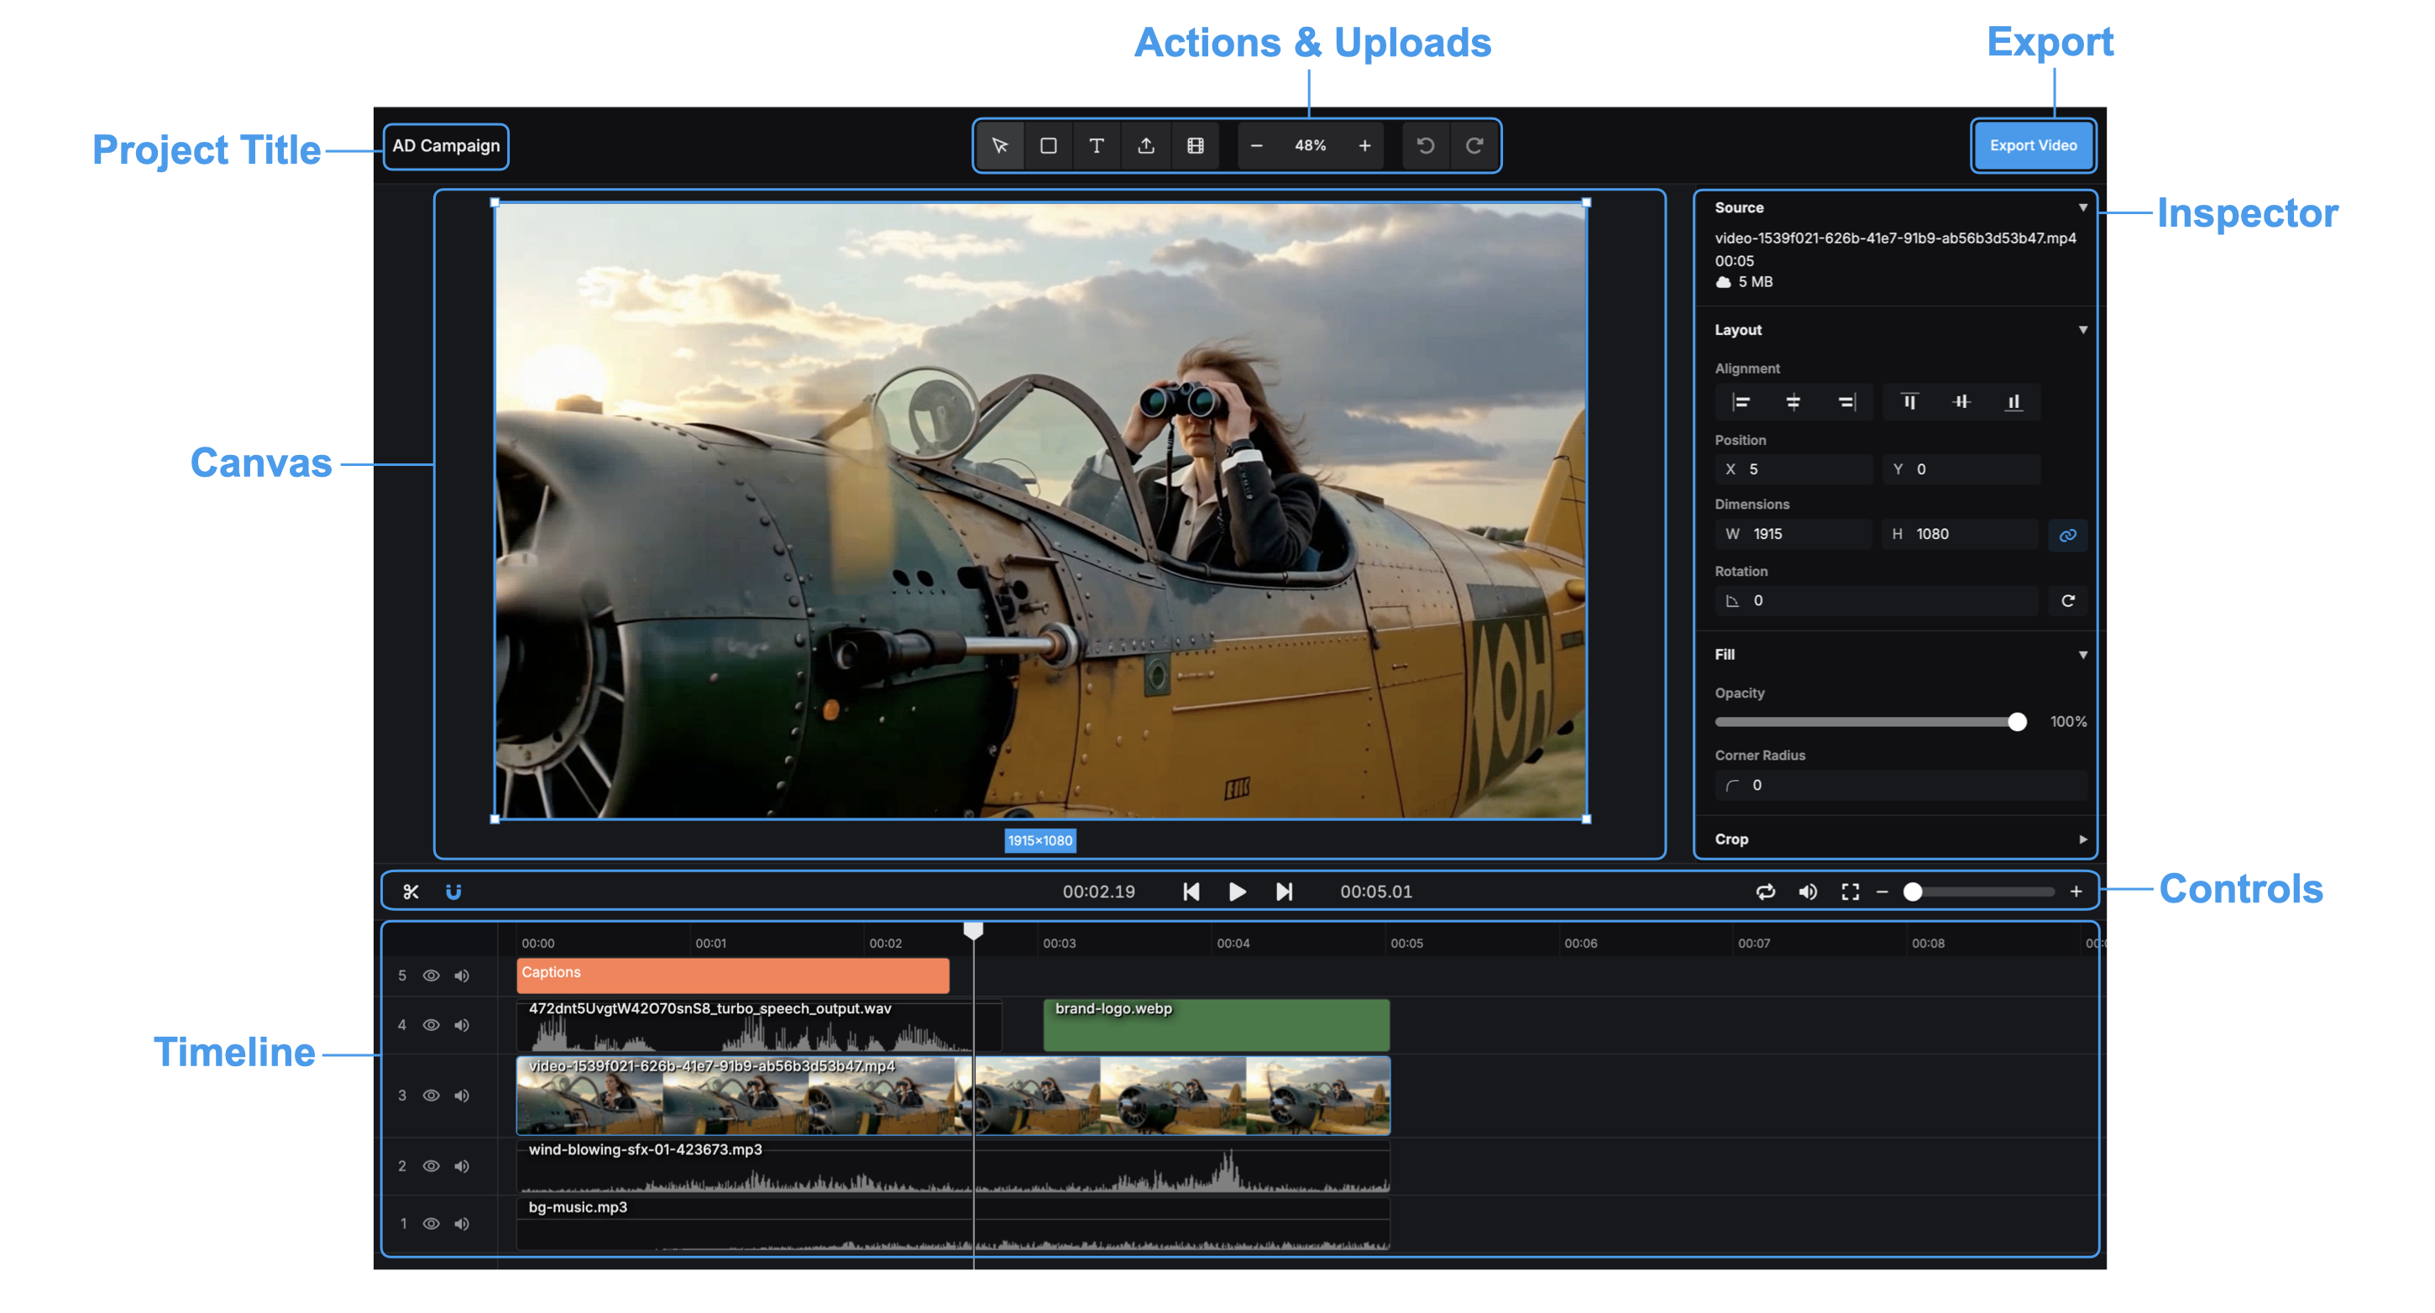Zoom out canvas with minus button
Viewport: 2435px width, 1313px height.
(x=1256, y=145)
